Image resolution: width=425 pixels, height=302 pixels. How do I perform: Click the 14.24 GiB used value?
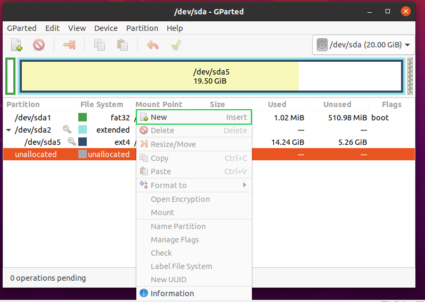tap(288, 142)
